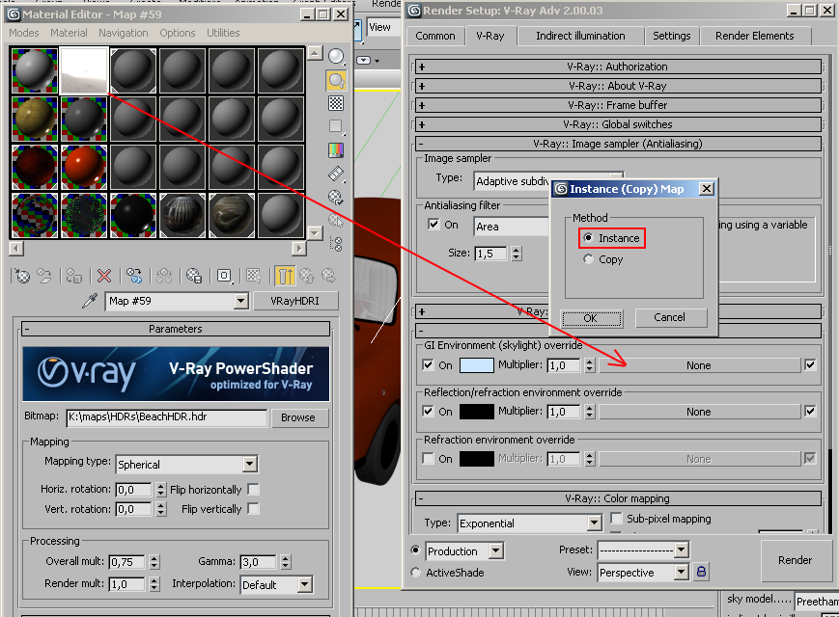Screen dimensions: 839x617
Task: Collapse V-Ray:: Image sampler (Antialiasing) rollout
Action: click(618, 144)
